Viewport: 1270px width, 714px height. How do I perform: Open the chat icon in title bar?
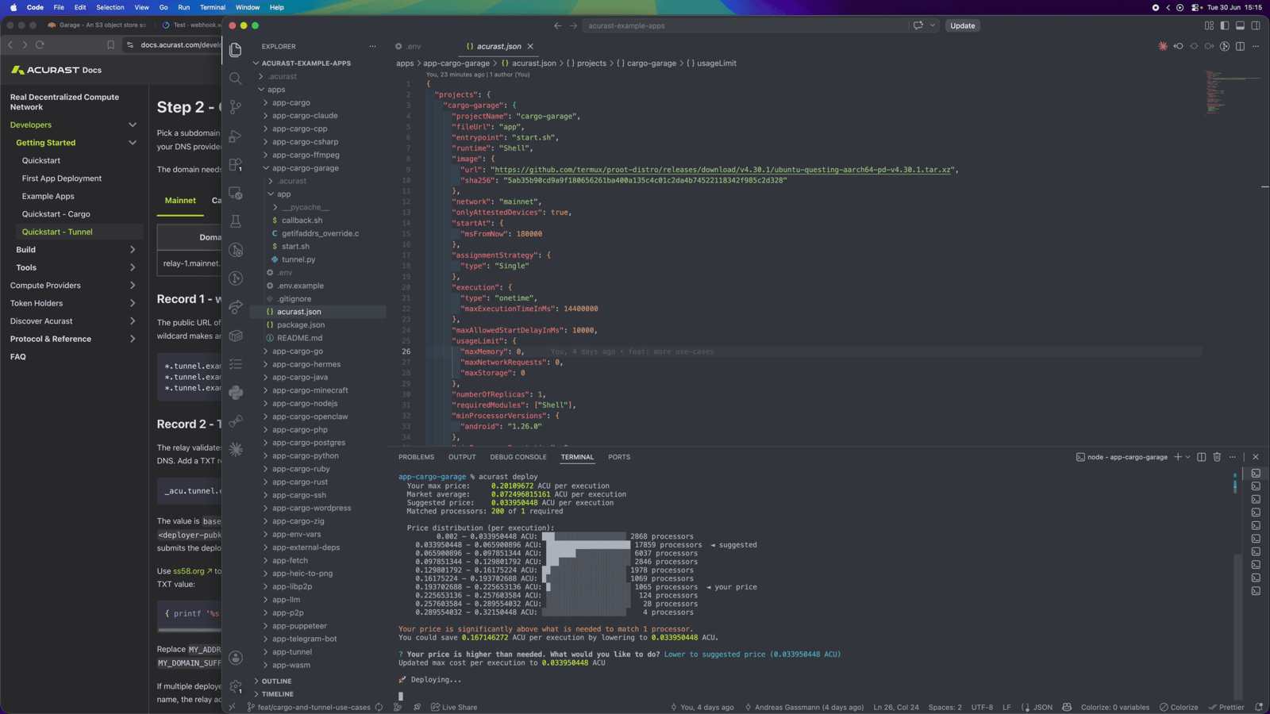point(918,25)
